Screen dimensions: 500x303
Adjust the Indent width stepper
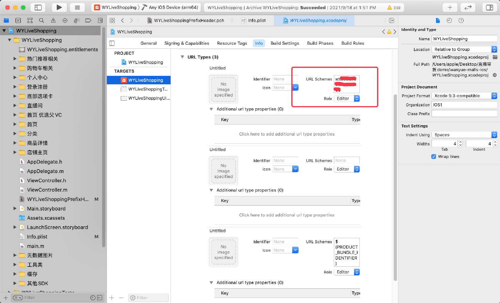[495, 143]
